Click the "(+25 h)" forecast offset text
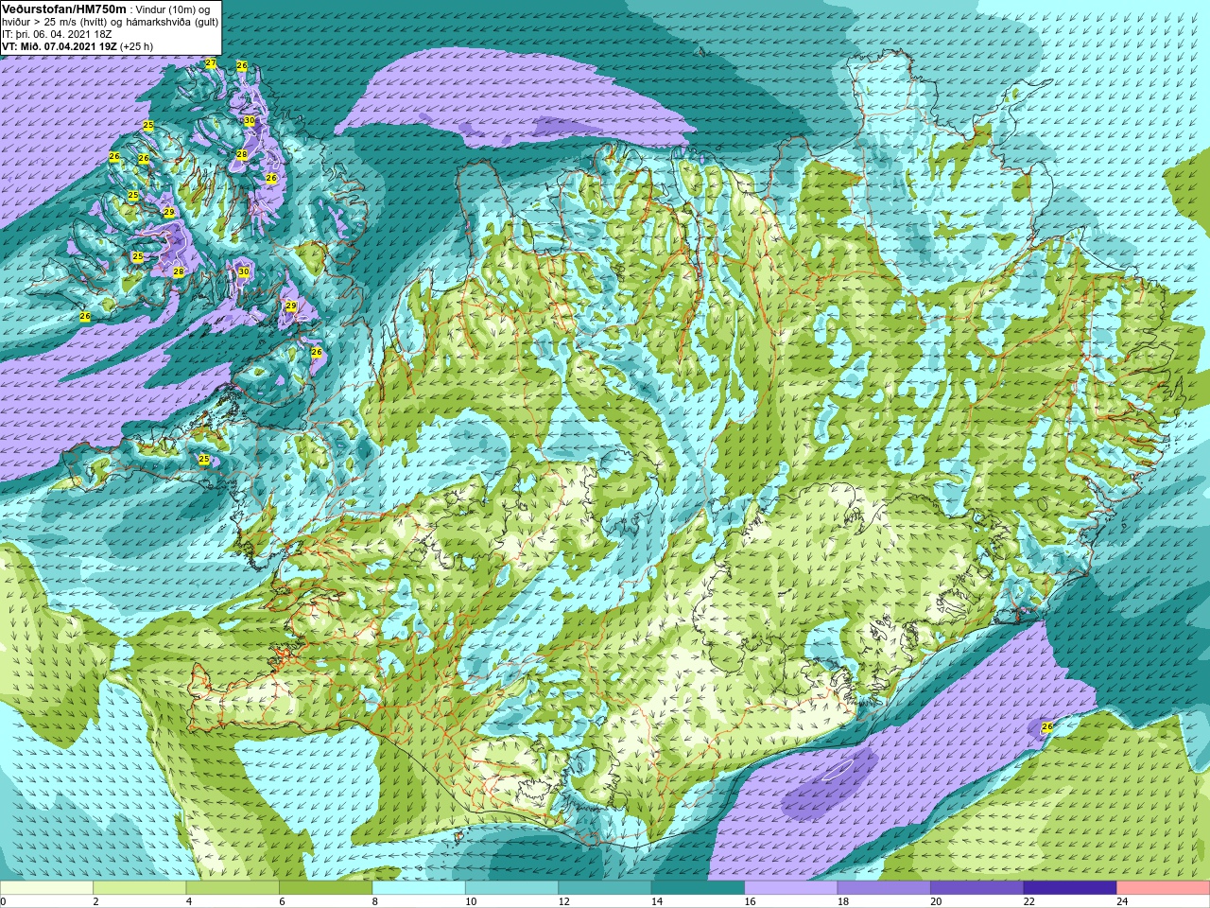Screen dimensions: 1210x908 136,46
